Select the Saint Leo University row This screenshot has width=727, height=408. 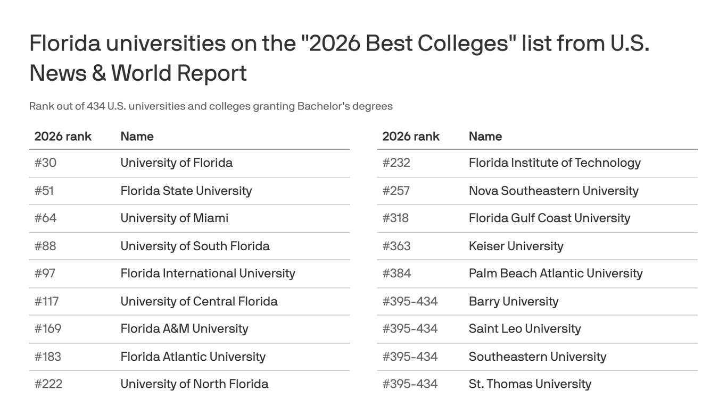(525, 328)
